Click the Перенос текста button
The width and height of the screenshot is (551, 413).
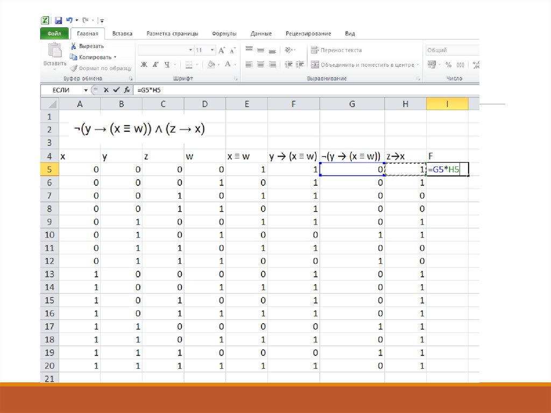coord(336,50)
